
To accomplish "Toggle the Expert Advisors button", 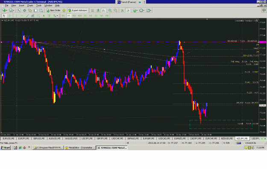I will coord(77,10).
